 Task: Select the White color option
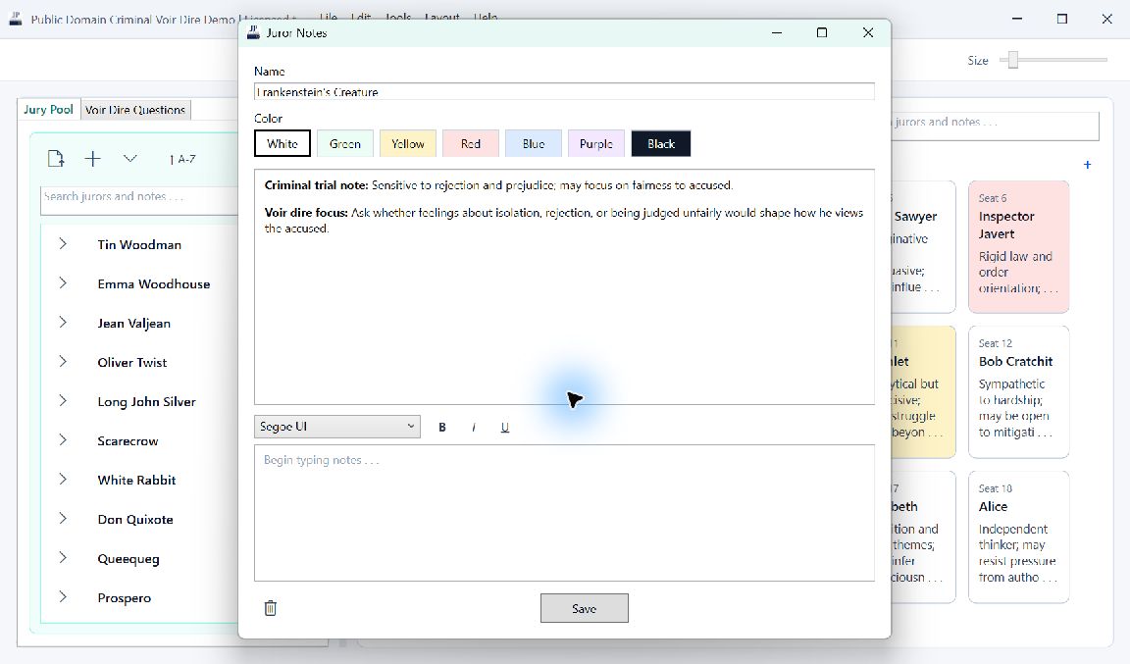coord(282,143)
